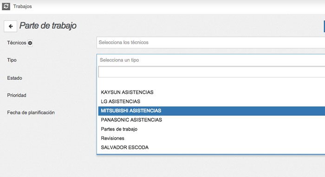The image size is (325, 177).
Task: Click the Fecha de planificación label
Action: [x=31, y=112]
